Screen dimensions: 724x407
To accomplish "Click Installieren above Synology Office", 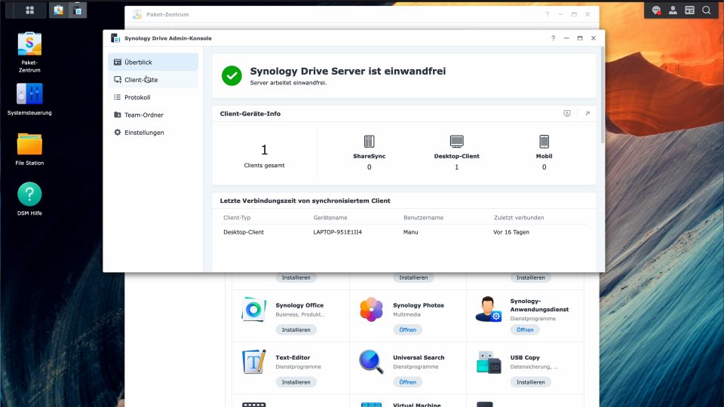I will pyautogui.click(x=296, y=277).
